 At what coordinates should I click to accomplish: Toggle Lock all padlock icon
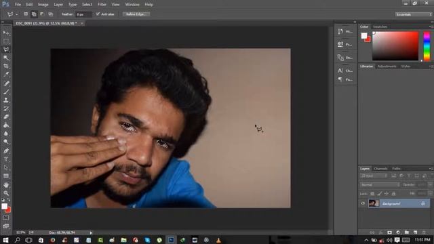[393, 194]
